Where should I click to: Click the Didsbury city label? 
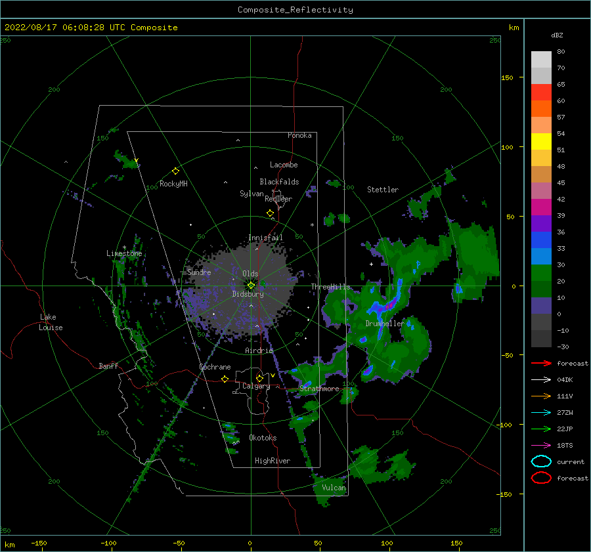pos(248,294)
